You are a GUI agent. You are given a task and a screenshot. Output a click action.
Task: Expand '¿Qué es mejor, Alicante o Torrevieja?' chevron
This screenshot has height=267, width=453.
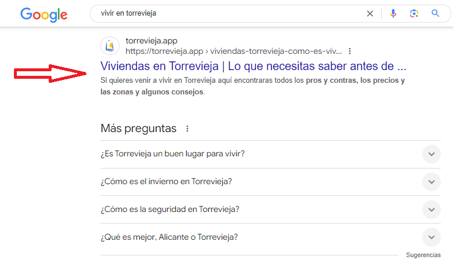point(432,237)
